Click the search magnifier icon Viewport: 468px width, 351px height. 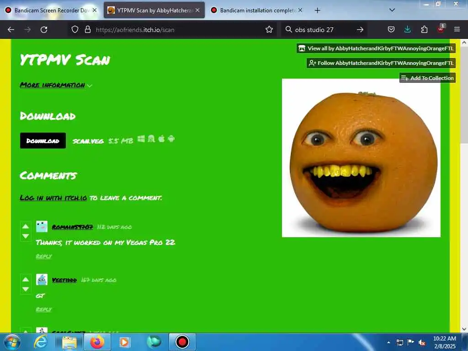click(289, 30)
